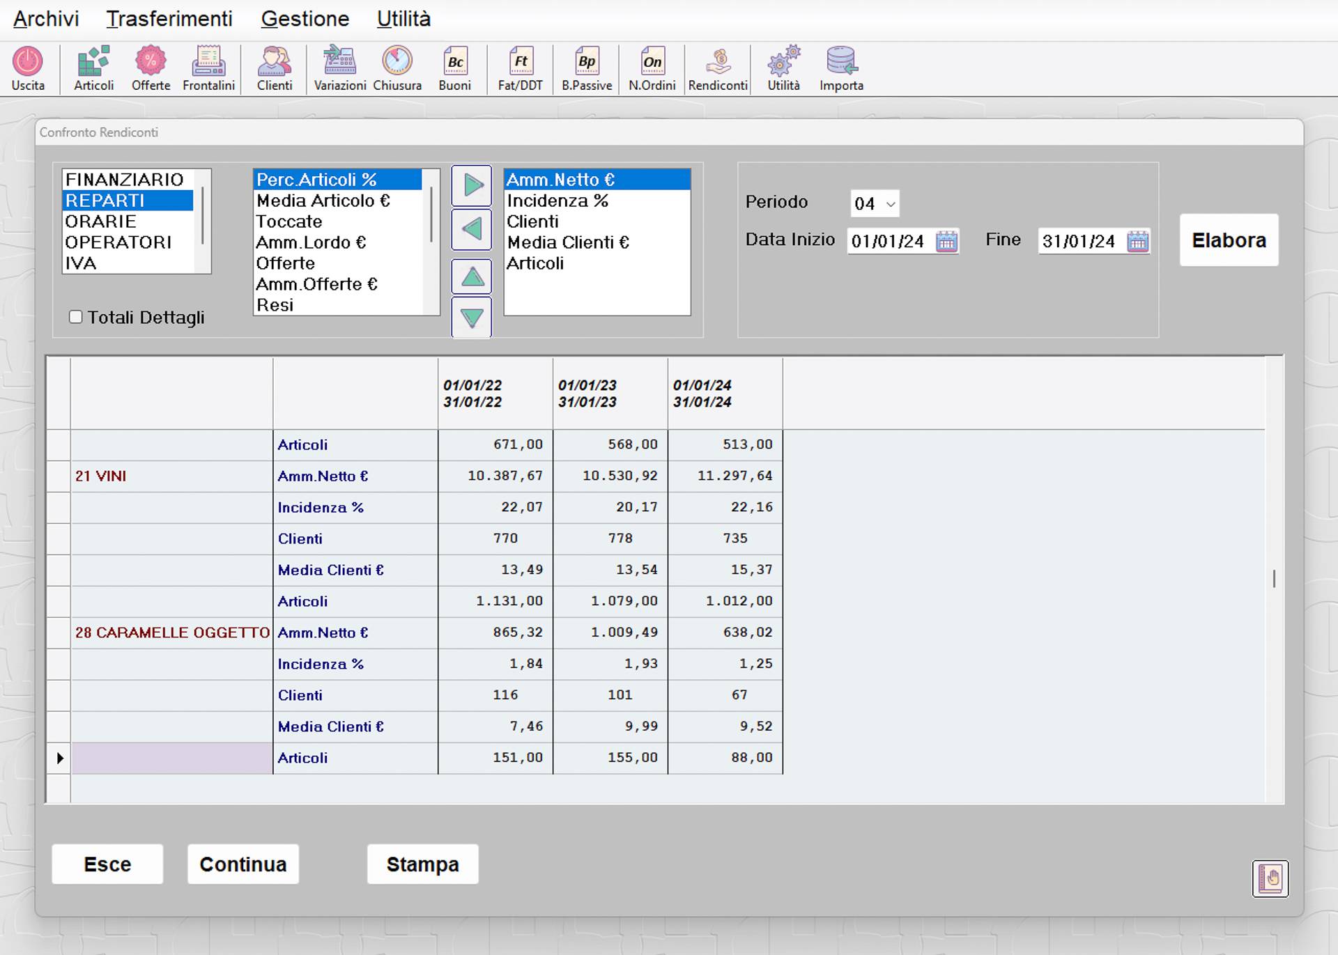
Task: Click the Esce button
Action: (x=107, y=864)
